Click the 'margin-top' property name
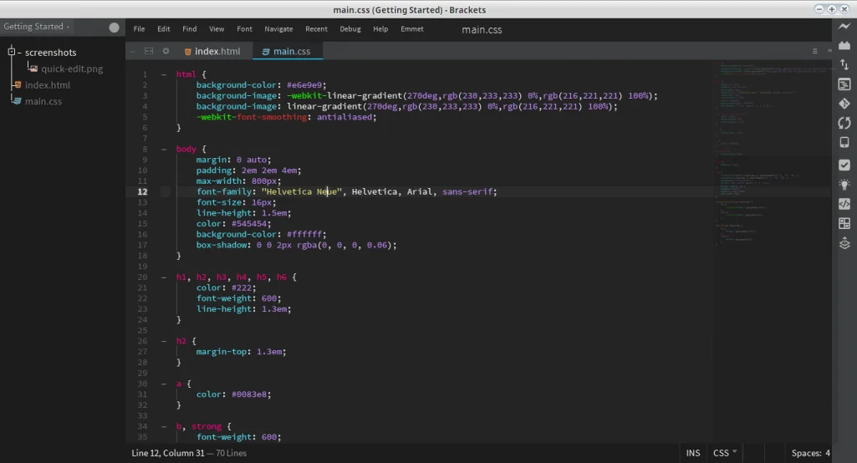This screenshot has width=857, height=463. [x=222, y=352]
